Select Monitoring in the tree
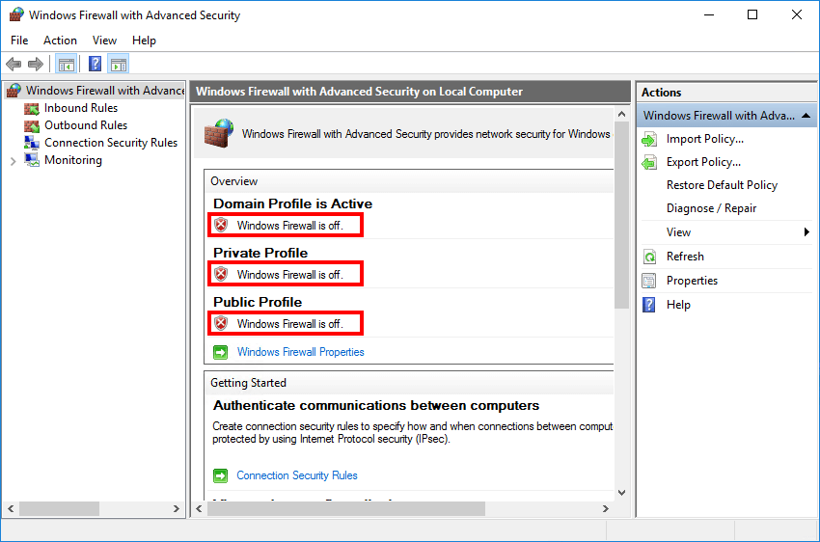Screen dimensions: 820x542 (73, 160)
